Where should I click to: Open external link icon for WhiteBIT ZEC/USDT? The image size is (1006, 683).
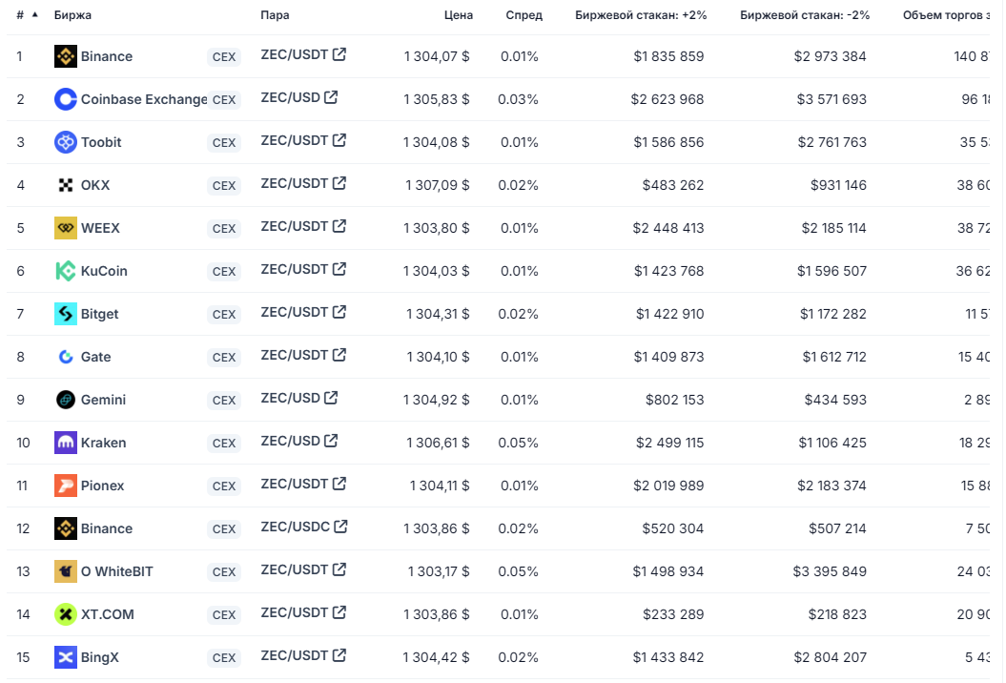[339, 569]
